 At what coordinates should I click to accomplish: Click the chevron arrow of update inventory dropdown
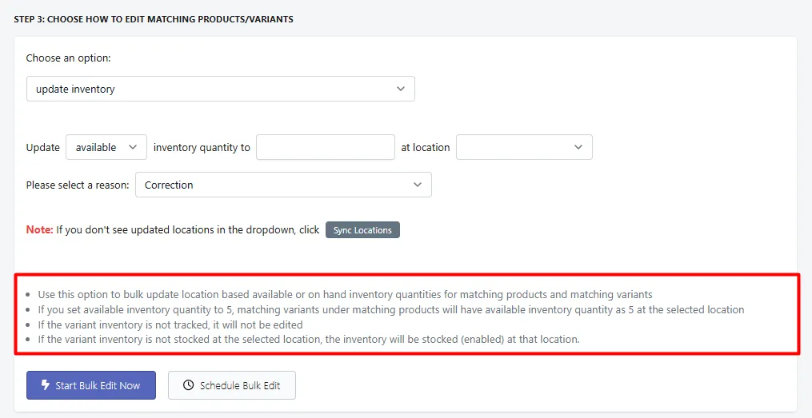pos(401,89)
